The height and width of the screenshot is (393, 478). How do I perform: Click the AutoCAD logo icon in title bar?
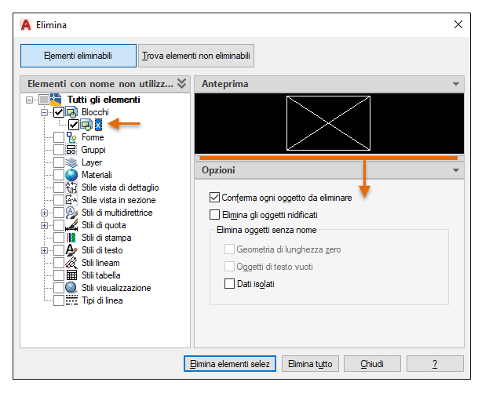point(26,24)
